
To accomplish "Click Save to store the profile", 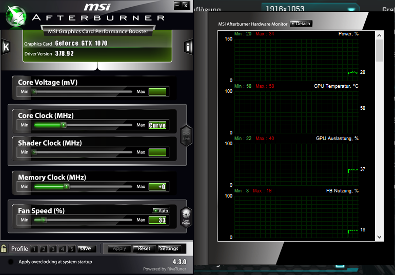I will (x=86, y=248).
